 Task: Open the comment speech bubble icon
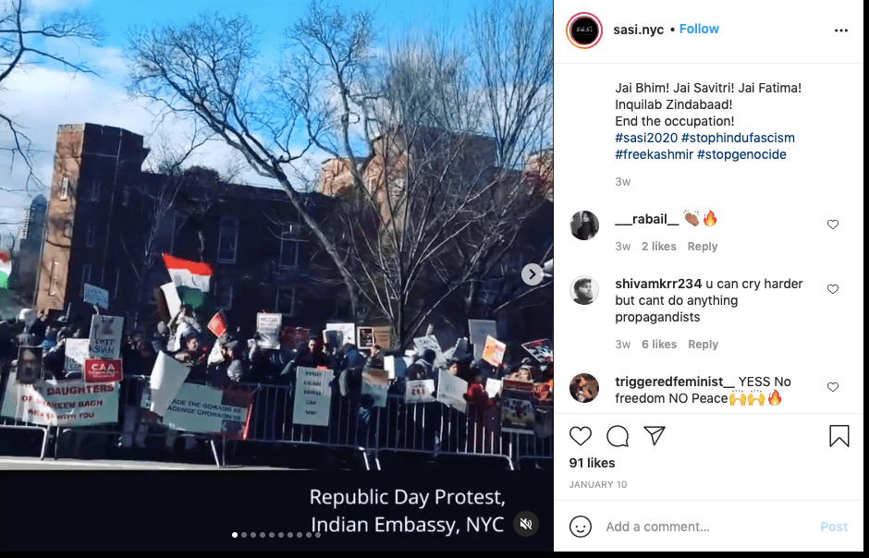coord(618,436)
